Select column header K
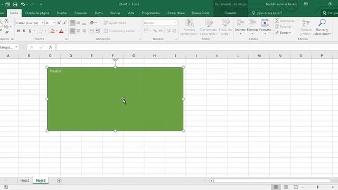 217,55
